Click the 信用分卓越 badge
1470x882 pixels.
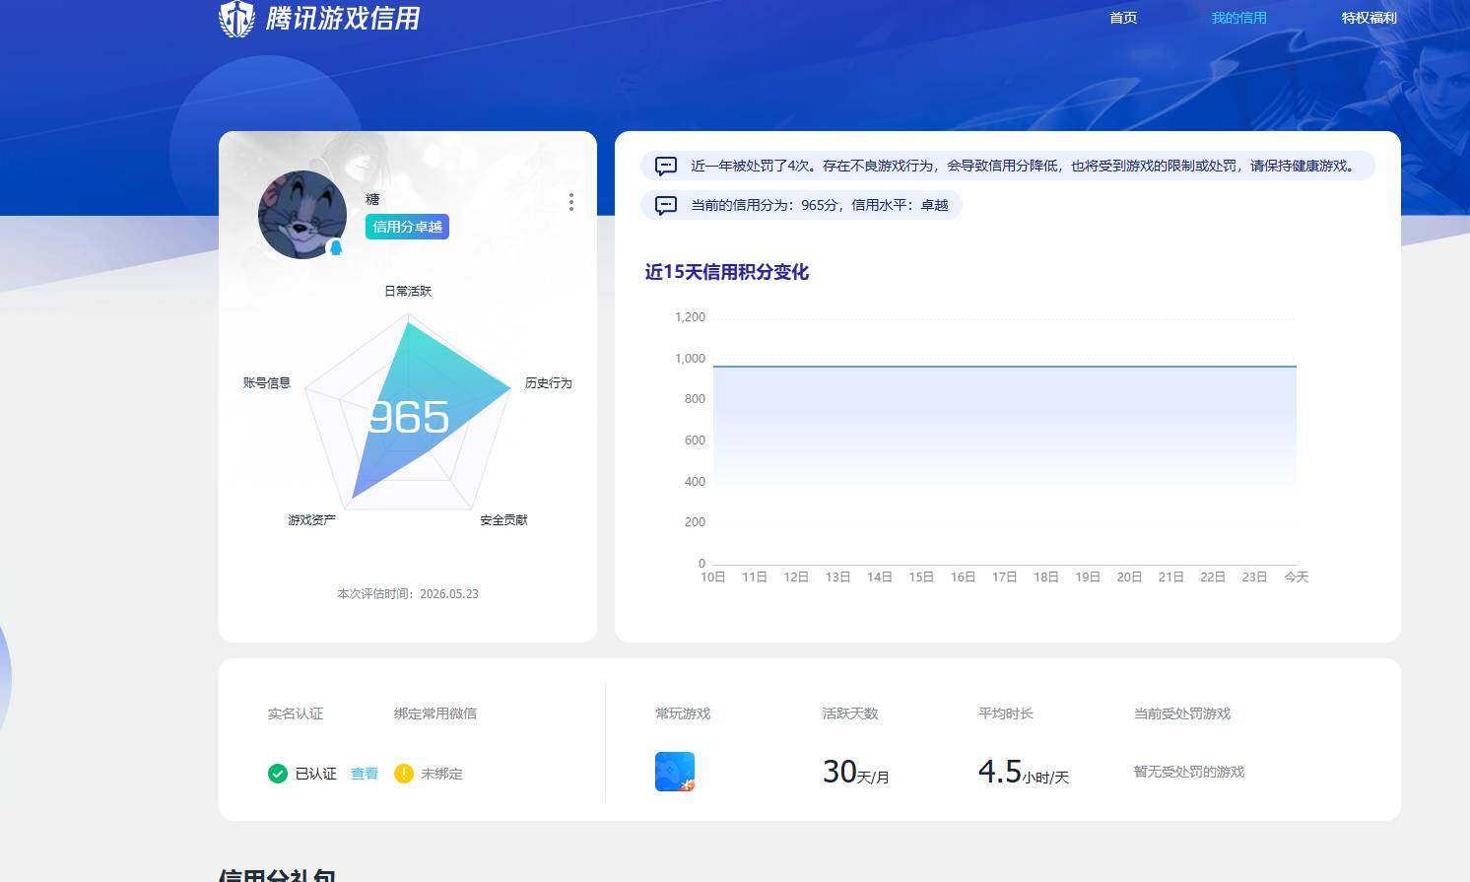(x=407, y=227)
